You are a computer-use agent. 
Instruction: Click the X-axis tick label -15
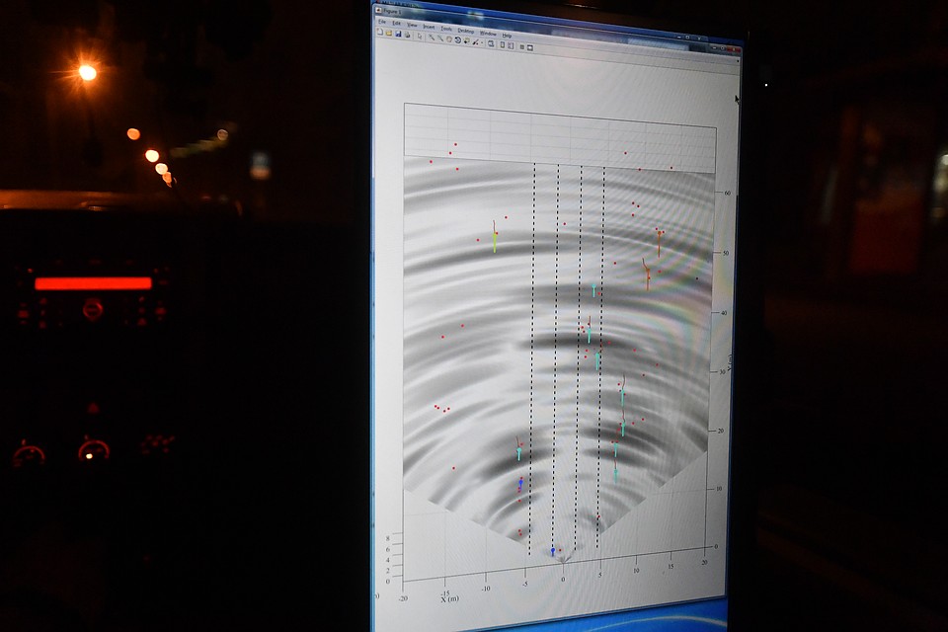tap(445, 593)
